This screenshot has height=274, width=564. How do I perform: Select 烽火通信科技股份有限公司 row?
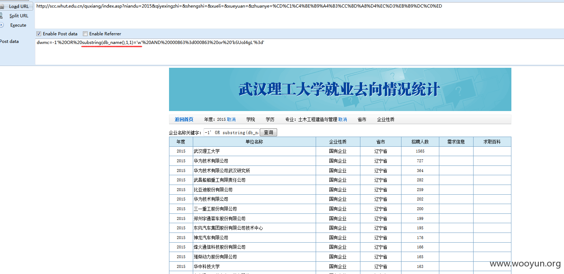pyautogui.click(x=340, y=247)
